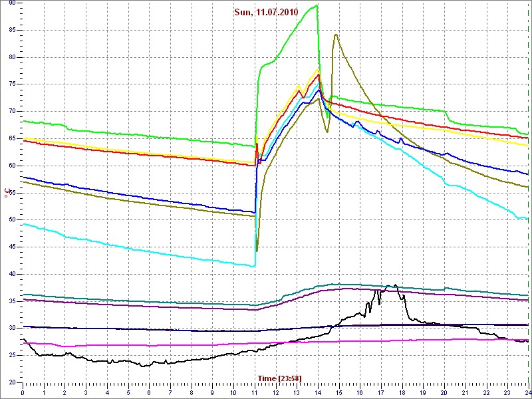Click hour 20 on the time axis
The height and width of the screenshot is (399, 532).
pyautogui.click(x=444, y=392)
